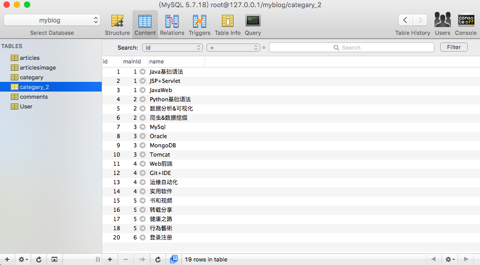
Task: Open the myblog database selector
Action: pyautogui.click(x=52, y=20)
